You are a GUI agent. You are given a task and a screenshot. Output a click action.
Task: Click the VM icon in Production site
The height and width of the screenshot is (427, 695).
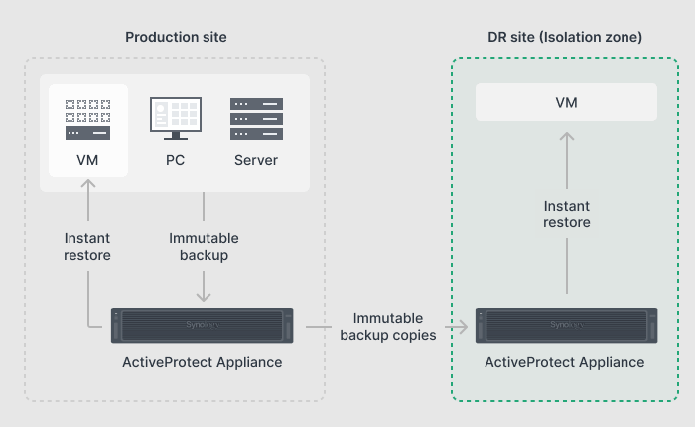coord(87,120)
